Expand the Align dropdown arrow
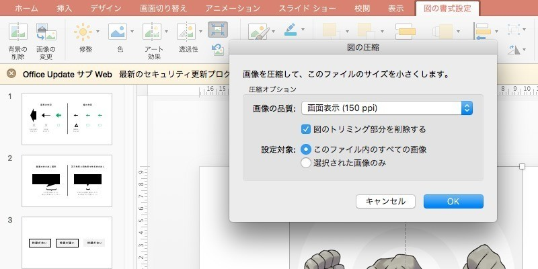This screenshot has height=269, width=538. coord(496,32)
